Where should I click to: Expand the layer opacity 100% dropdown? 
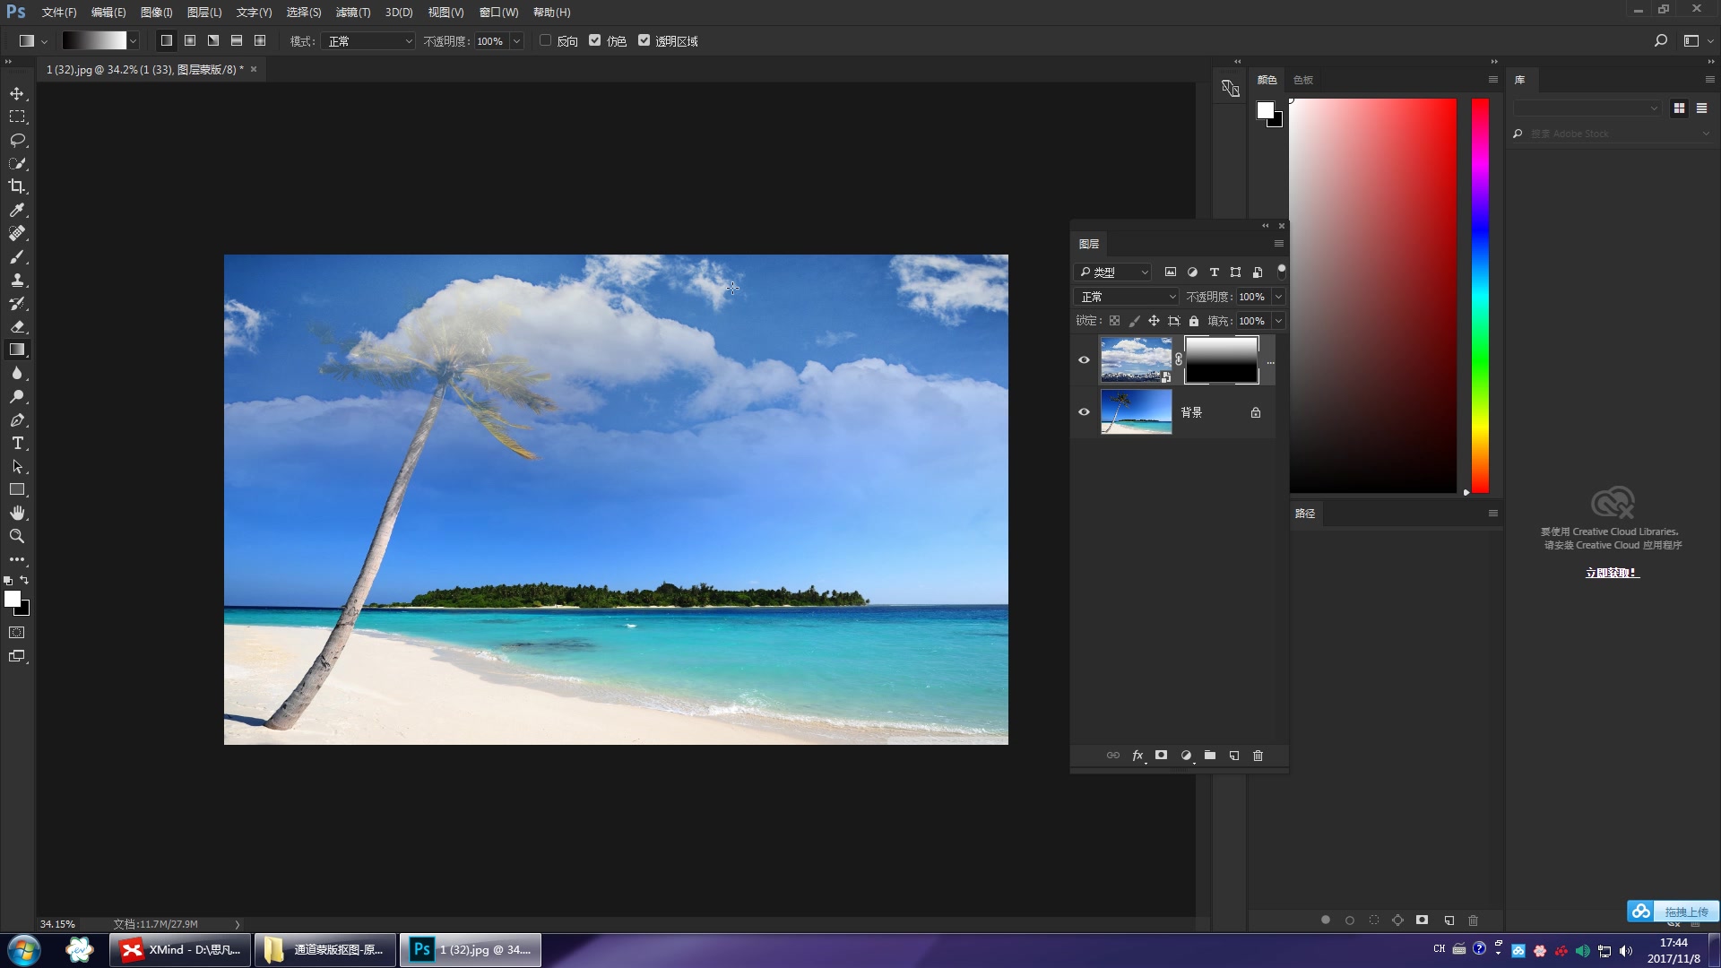point(1279,297)
